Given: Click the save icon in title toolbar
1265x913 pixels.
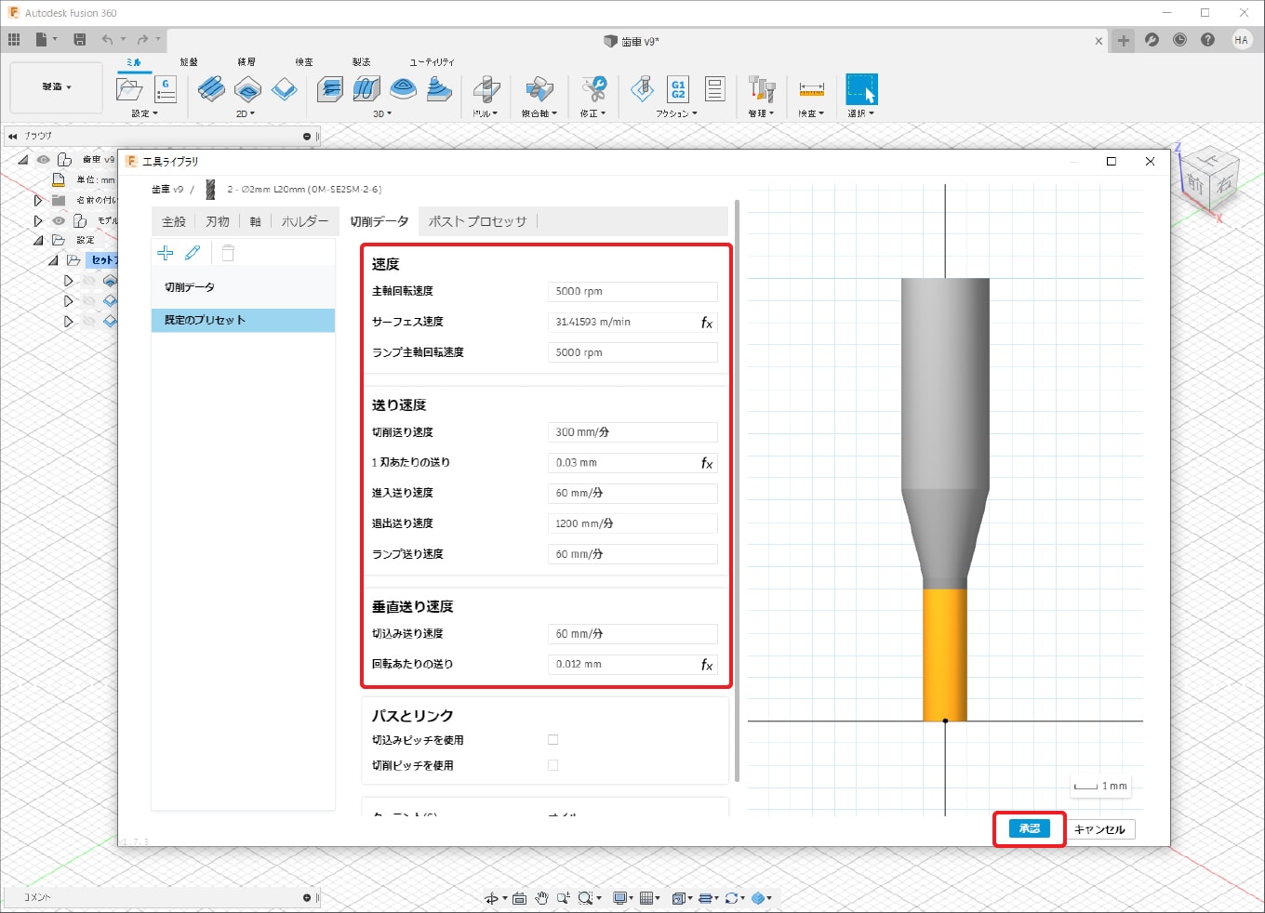Looking at the screenshot, I should coord(80,39).
